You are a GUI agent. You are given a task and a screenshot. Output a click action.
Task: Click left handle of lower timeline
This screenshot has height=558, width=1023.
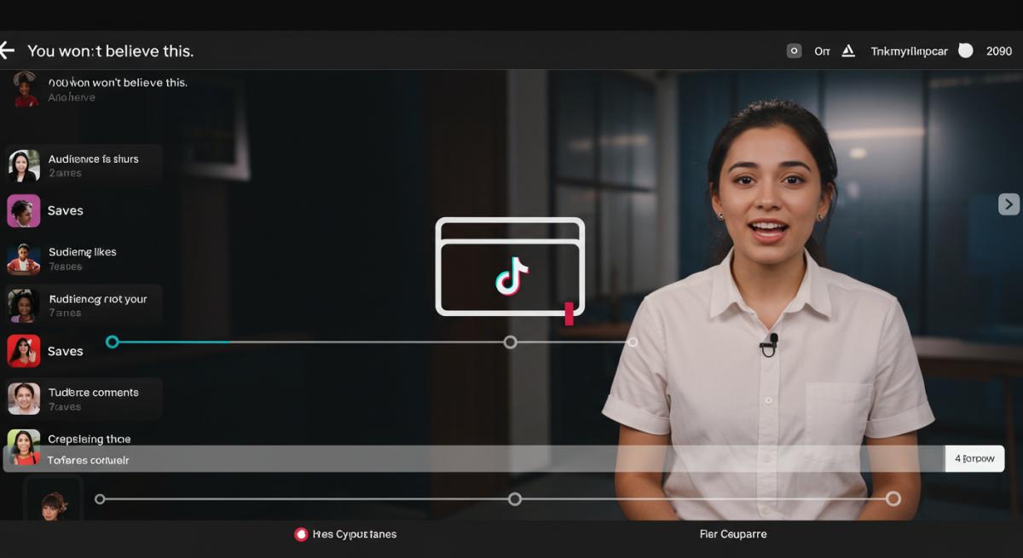(100, 498)
